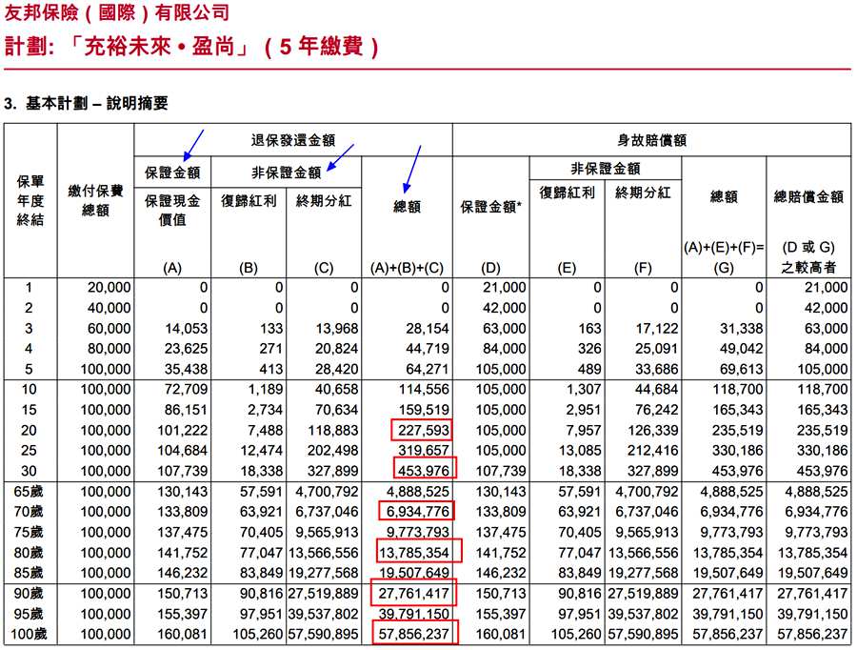The width and height of the screenshot is (857, 650).
Task: Select the 繳付保費總額 column header
Action: pyautogui.click(x=95, y=200)
